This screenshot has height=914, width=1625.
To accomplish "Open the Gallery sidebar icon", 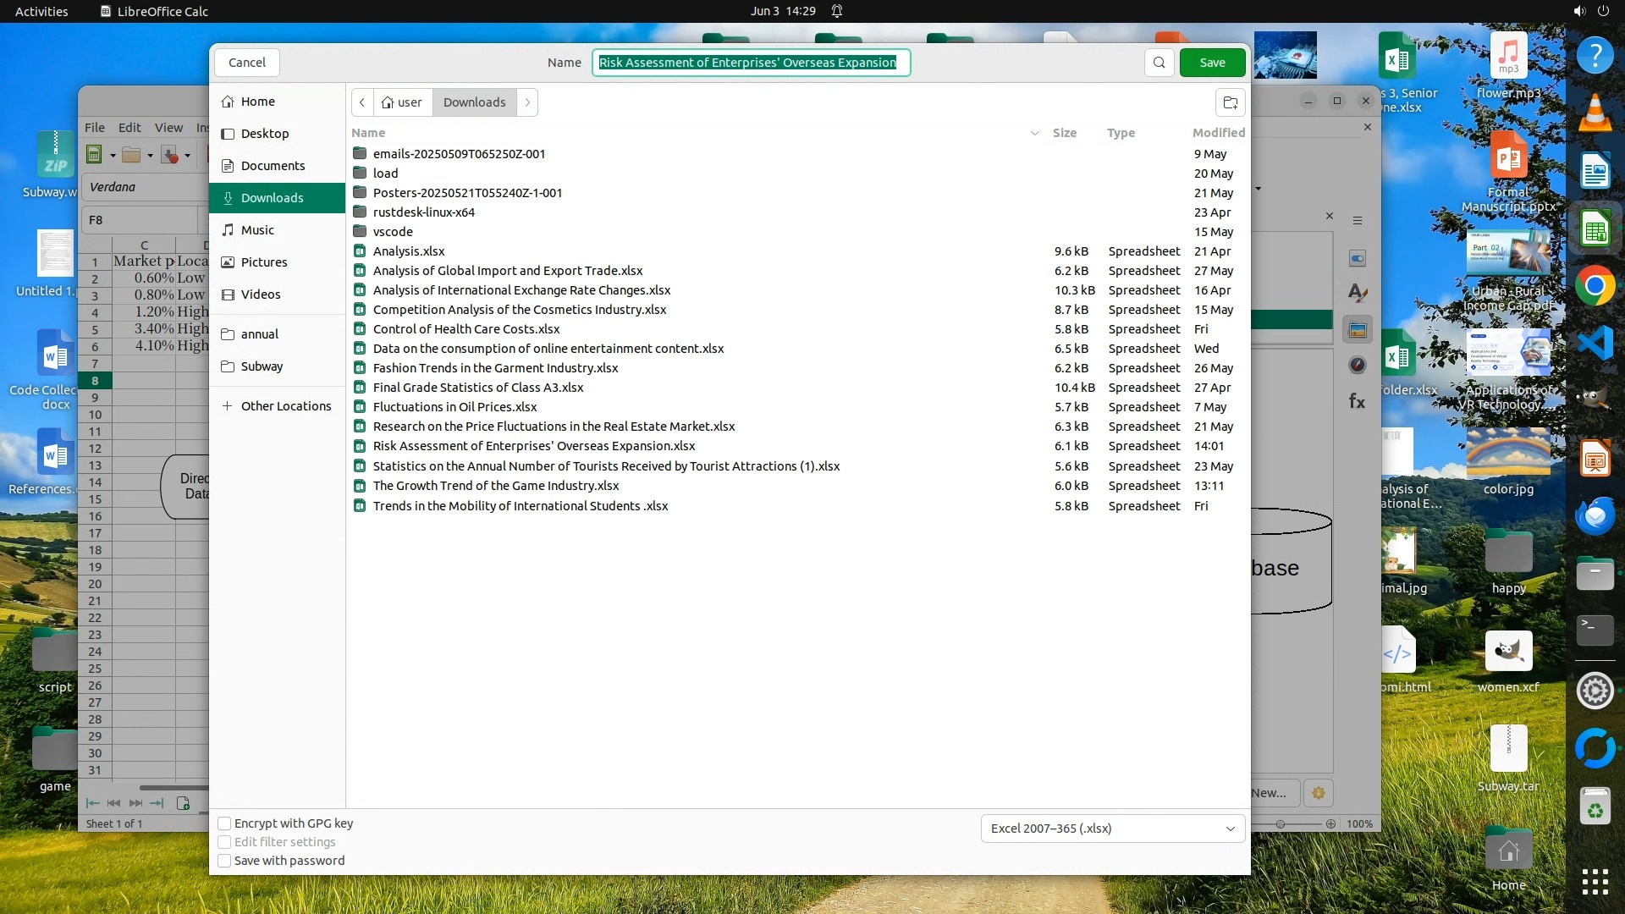I will pyautogui.click(x=1358, y=330).
